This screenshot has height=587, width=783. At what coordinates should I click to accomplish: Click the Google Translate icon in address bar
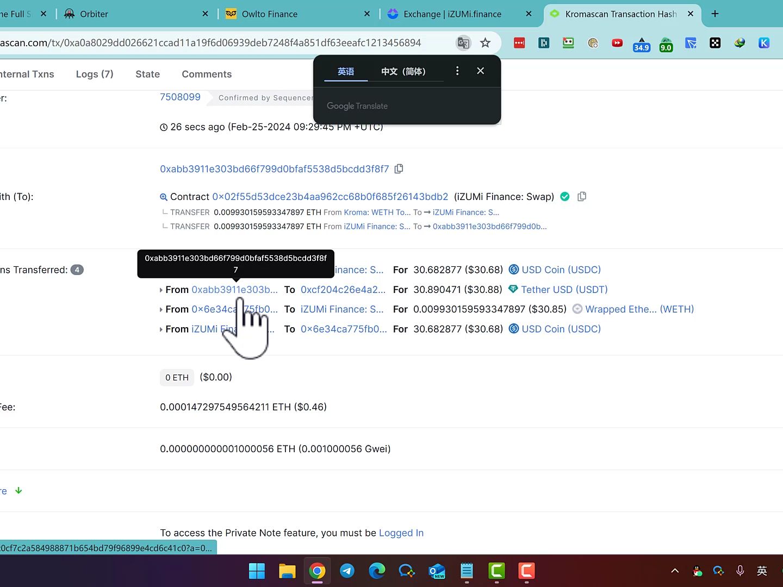tap(463, 43)
